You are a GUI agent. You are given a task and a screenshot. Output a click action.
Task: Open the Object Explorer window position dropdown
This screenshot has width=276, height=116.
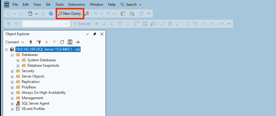(x=87, y=34)
